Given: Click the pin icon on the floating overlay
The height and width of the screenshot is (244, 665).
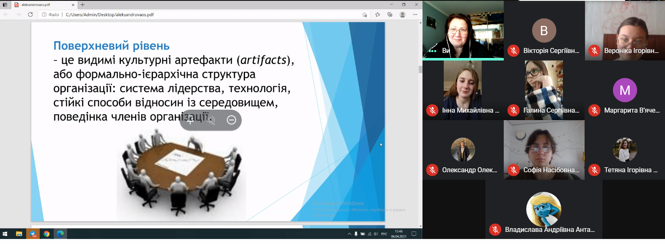Looking at the screenshot, I should pos(190,121).
